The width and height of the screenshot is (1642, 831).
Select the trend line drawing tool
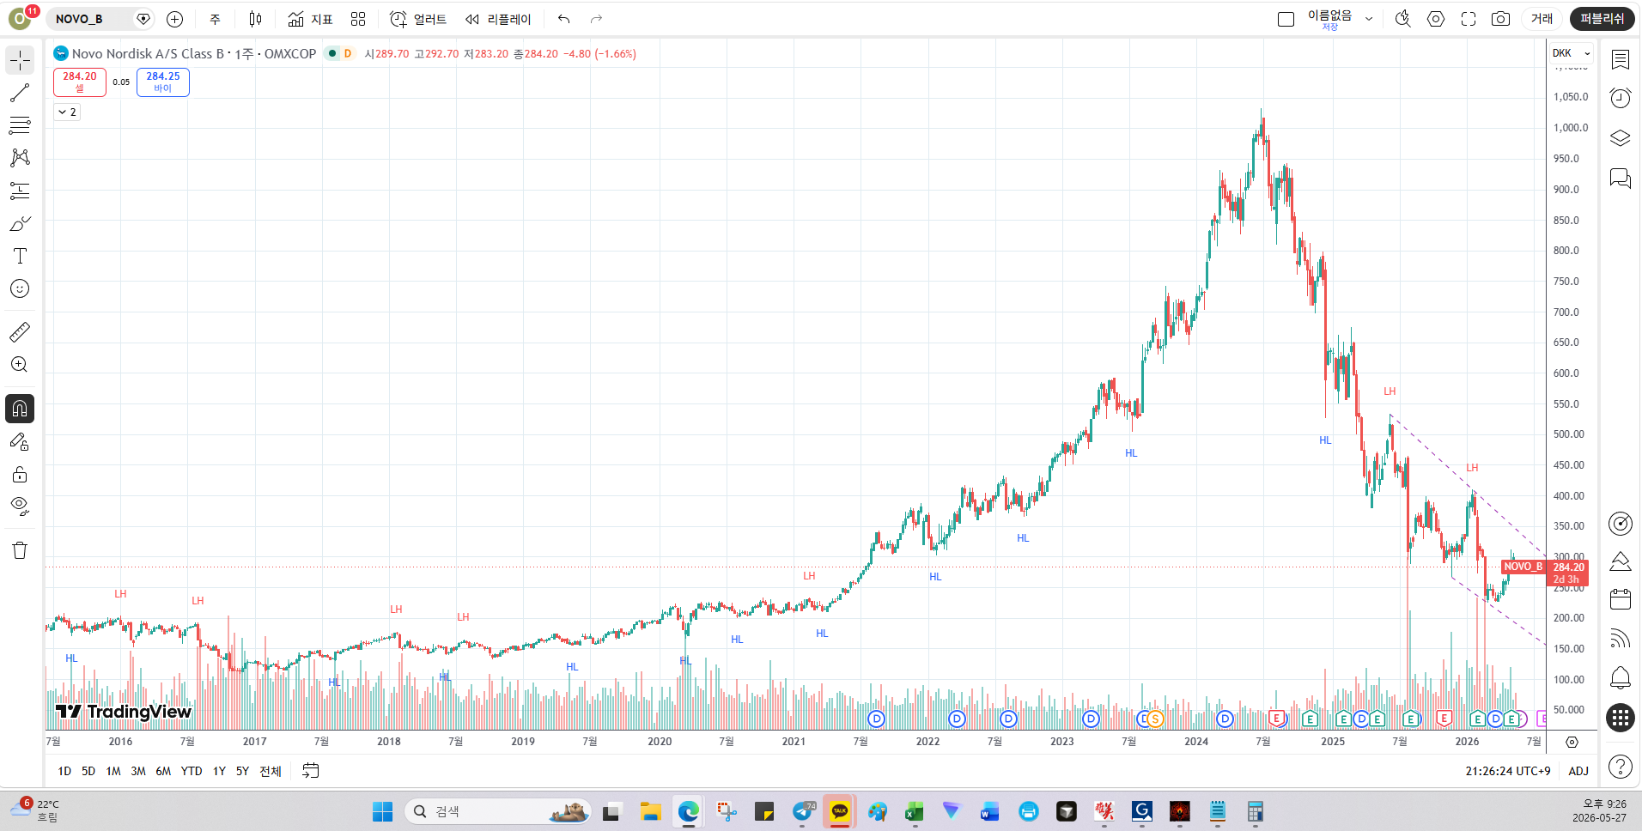pos(20,93)
